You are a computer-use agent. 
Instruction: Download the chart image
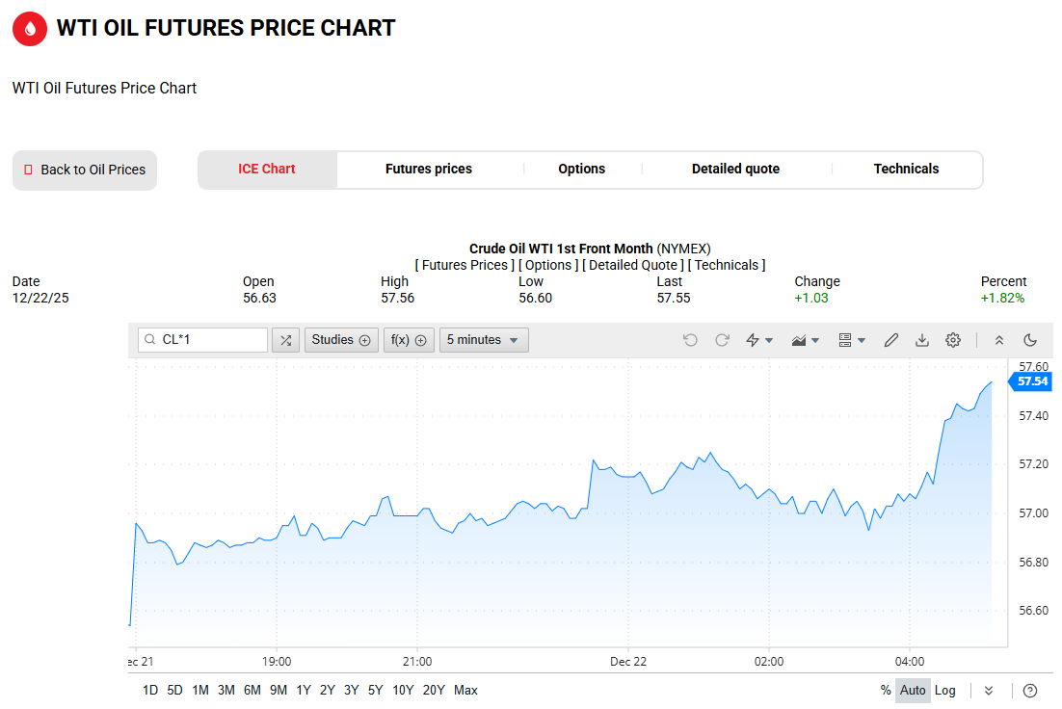pyautogui.click(x=922, y=340)
